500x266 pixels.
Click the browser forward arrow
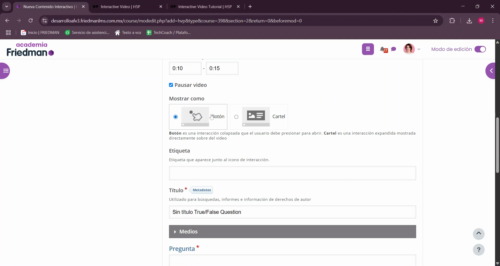point(19,21)
